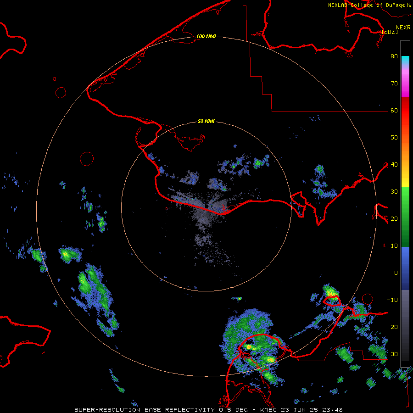Click the NEXR label above the scale
The height and width of the screenshot is (413, 413).
click(x=403, y=28)
